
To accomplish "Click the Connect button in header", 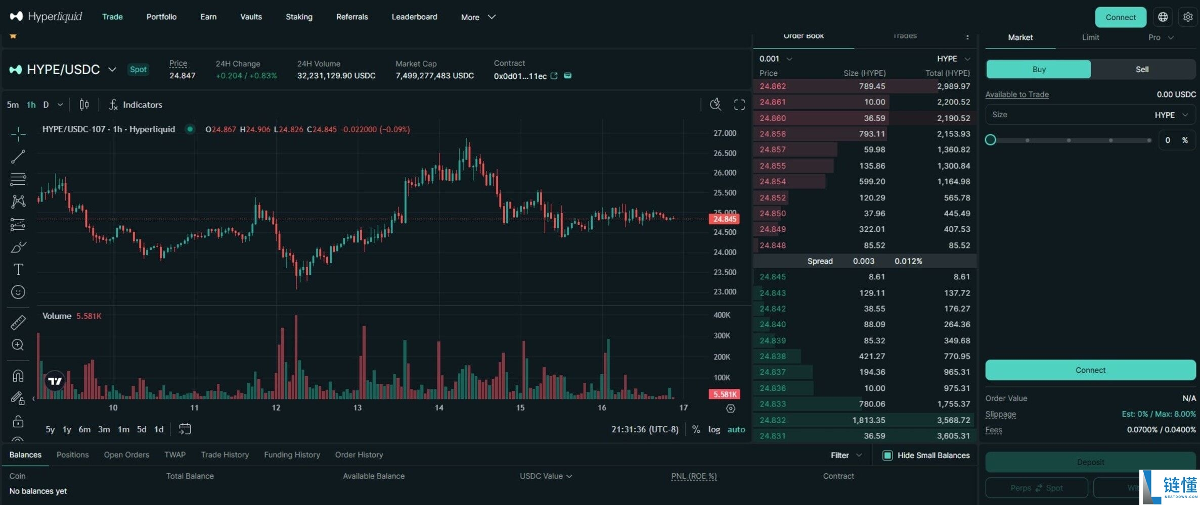I will (1121, 17).
